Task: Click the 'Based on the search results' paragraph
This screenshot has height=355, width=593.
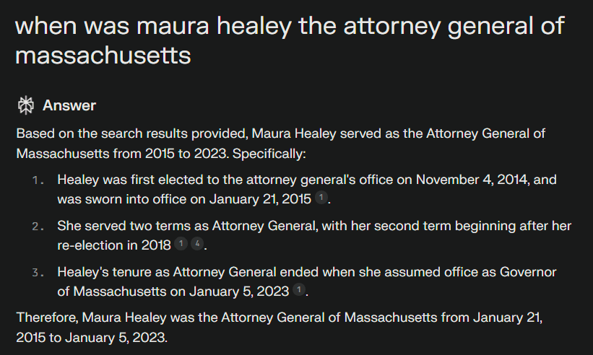Action: tap(280, 143)
